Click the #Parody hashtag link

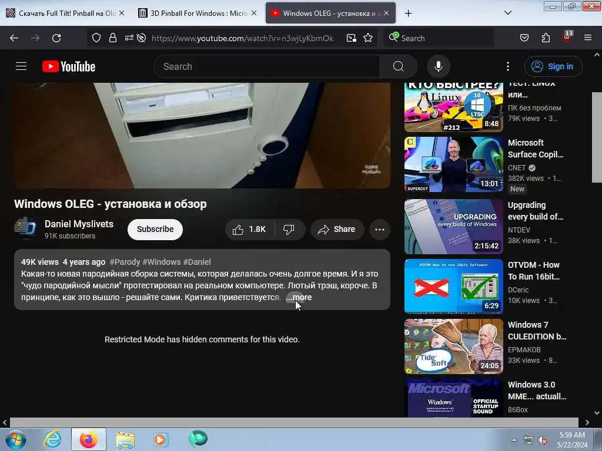pyautogui.click(x=125, y=262)
